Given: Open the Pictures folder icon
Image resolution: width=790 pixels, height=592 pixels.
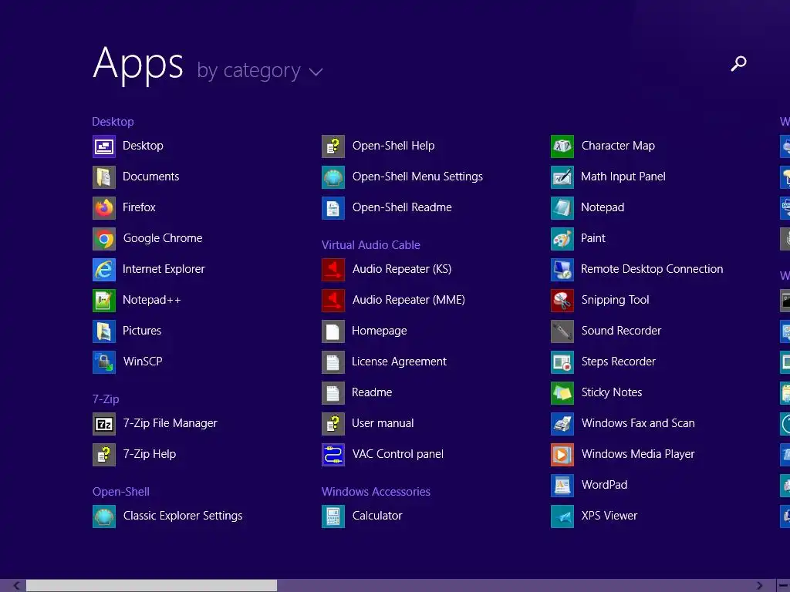Looking at the screenshot, I should [x=104, y=331].
